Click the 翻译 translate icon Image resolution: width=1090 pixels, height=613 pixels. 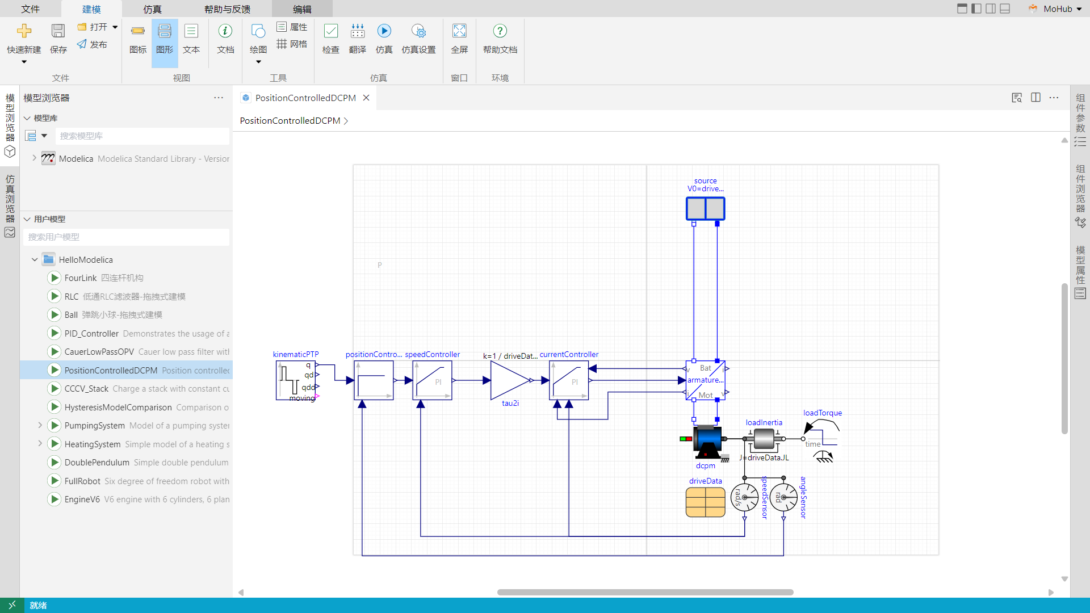click(x=358, y=31)
